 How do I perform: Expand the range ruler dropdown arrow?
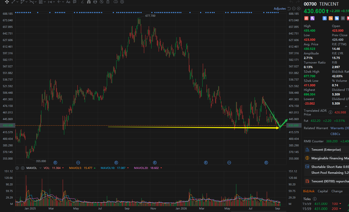54,2
